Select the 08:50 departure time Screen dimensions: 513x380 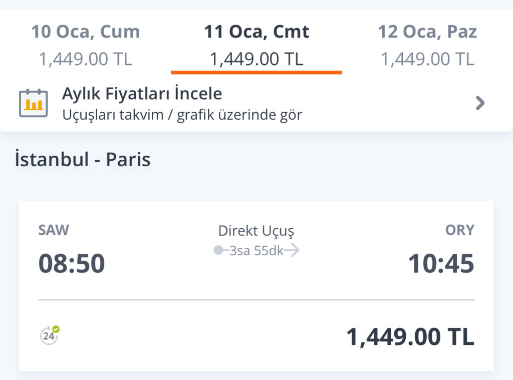(x=72, y=263)
